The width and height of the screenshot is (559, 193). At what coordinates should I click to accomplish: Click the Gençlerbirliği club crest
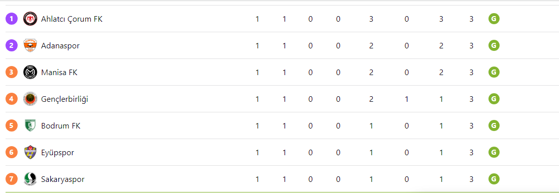click(x=30, y=99)
